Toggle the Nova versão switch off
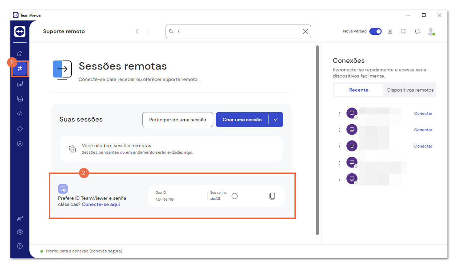 click(x=375, y=31)
